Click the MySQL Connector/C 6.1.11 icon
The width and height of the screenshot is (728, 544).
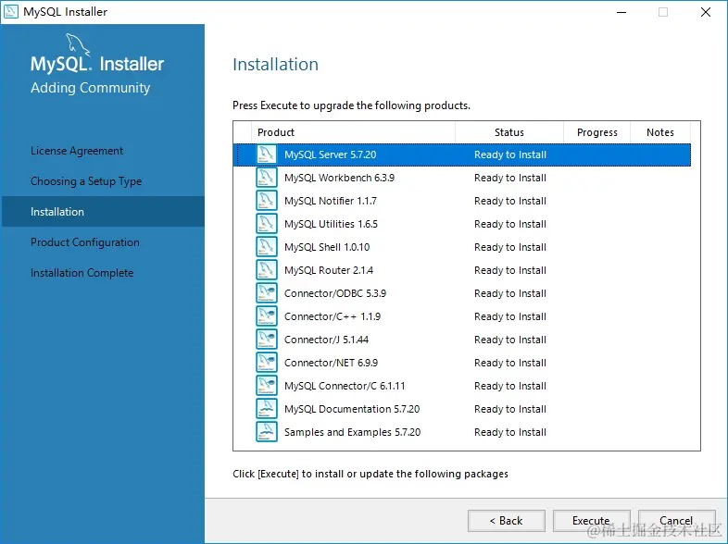(267, 386)
